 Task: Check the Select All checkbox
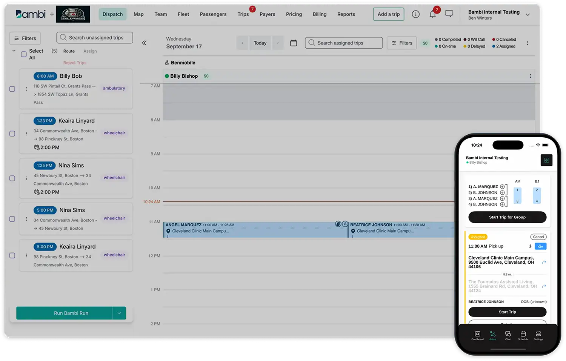[24, 54]
